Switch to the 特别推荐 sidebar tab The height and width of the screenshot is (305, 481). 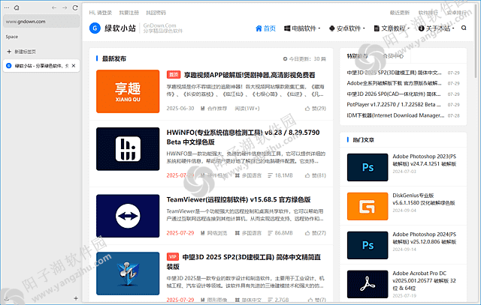[358, 56]
